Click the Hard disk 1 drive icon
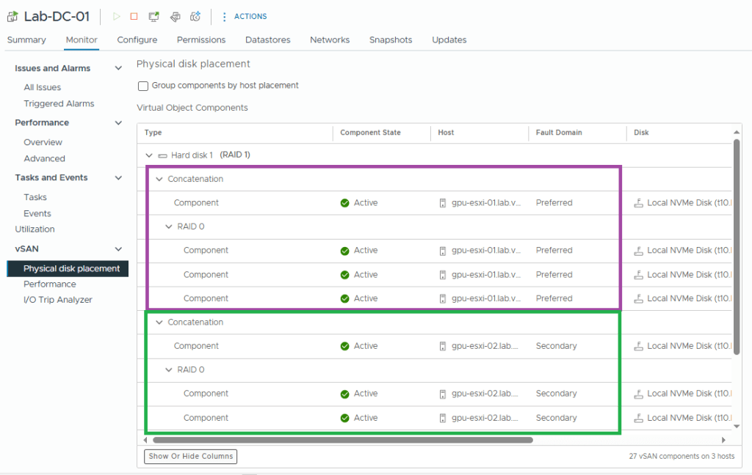752x475 pixels. [x=162, y=155]
